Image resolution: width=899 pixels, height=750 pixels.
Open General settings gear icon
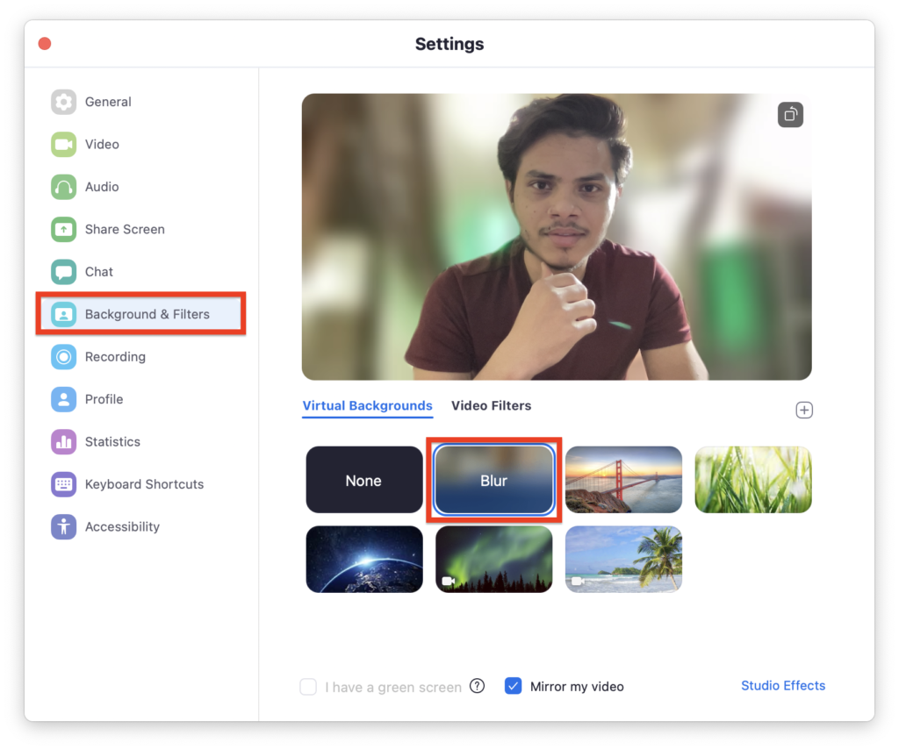(x=63, y=102)
